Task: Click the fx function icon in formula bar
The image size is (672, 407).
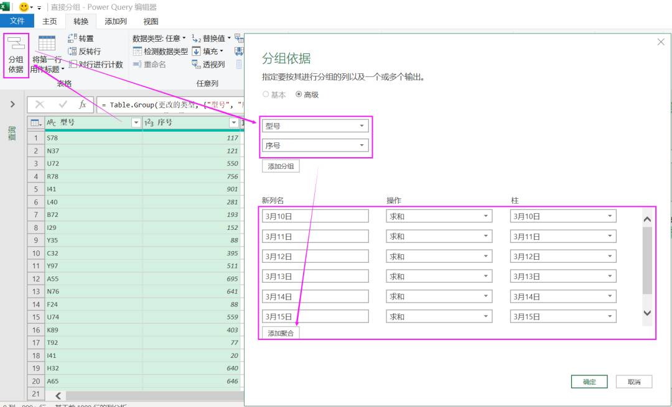Action: click(83, 104)
